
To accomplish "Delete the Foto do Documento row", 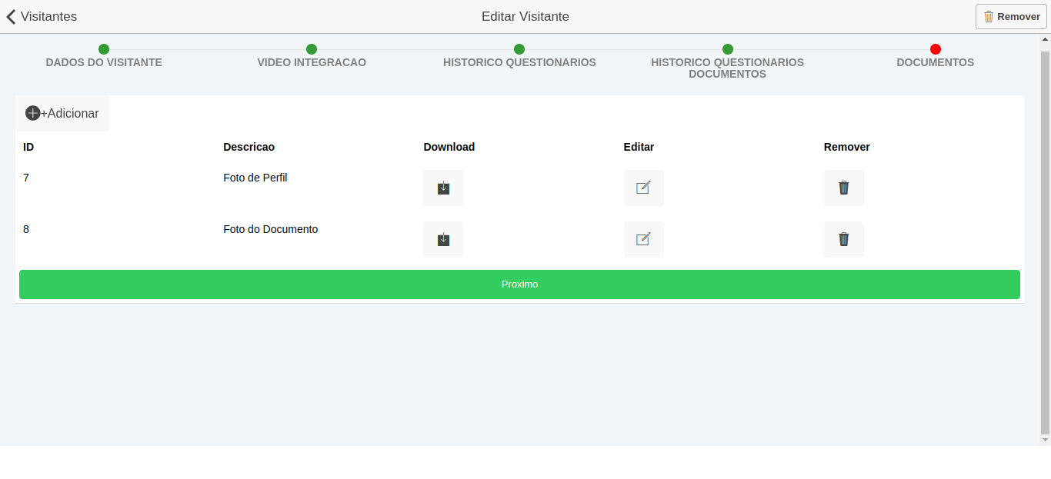I will (843, 239).
